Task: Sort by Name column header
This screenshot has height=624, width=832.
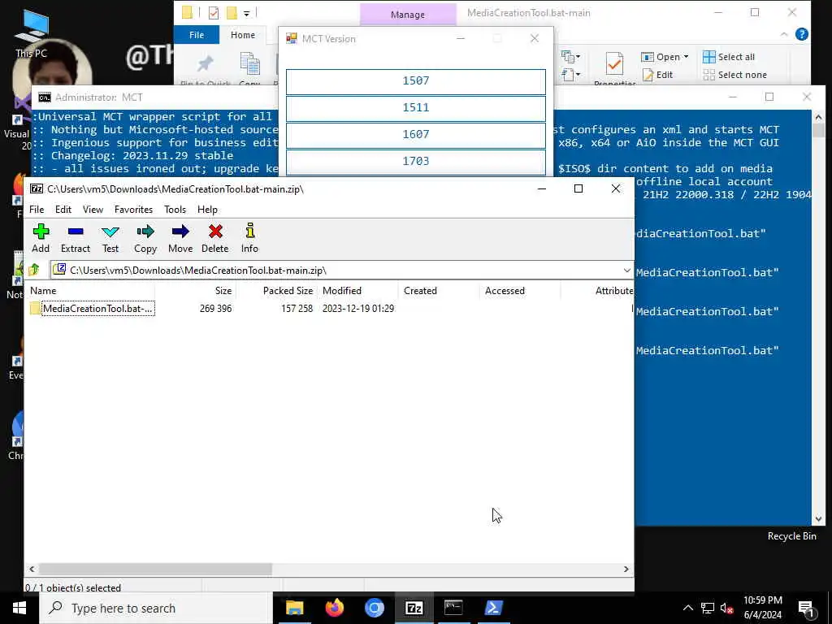Action: click(91, 291)
